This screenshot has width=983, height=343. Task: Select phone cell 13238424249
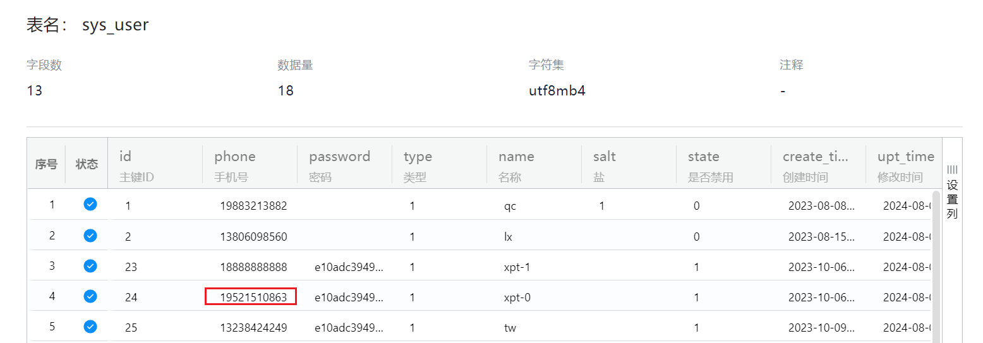(x=253, y=328)
